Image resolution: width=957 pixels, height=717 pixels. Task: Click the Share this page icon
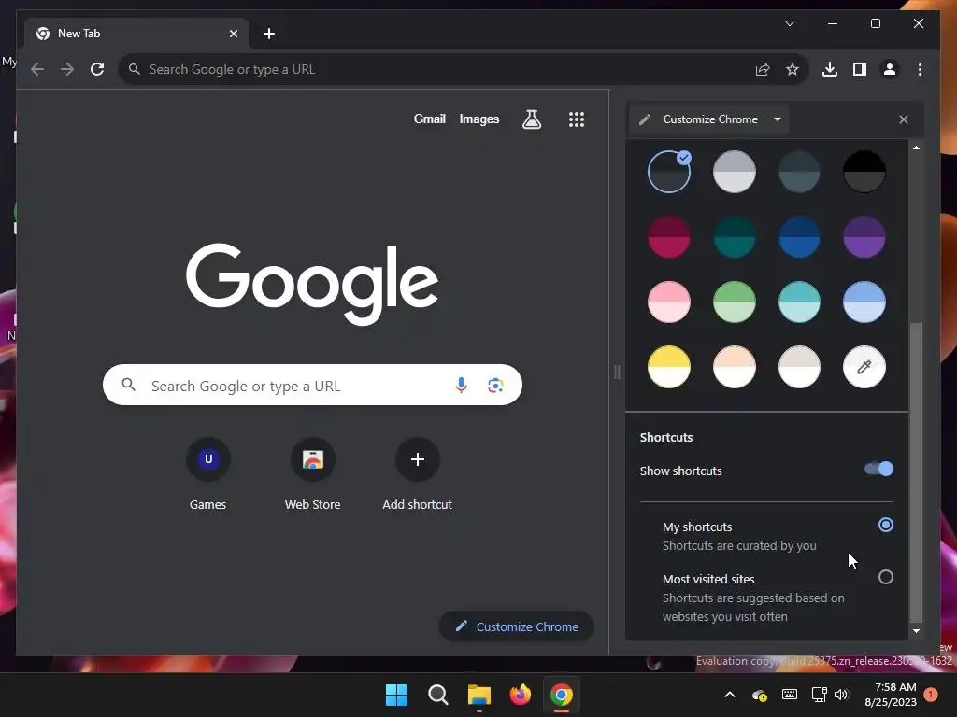763,69
